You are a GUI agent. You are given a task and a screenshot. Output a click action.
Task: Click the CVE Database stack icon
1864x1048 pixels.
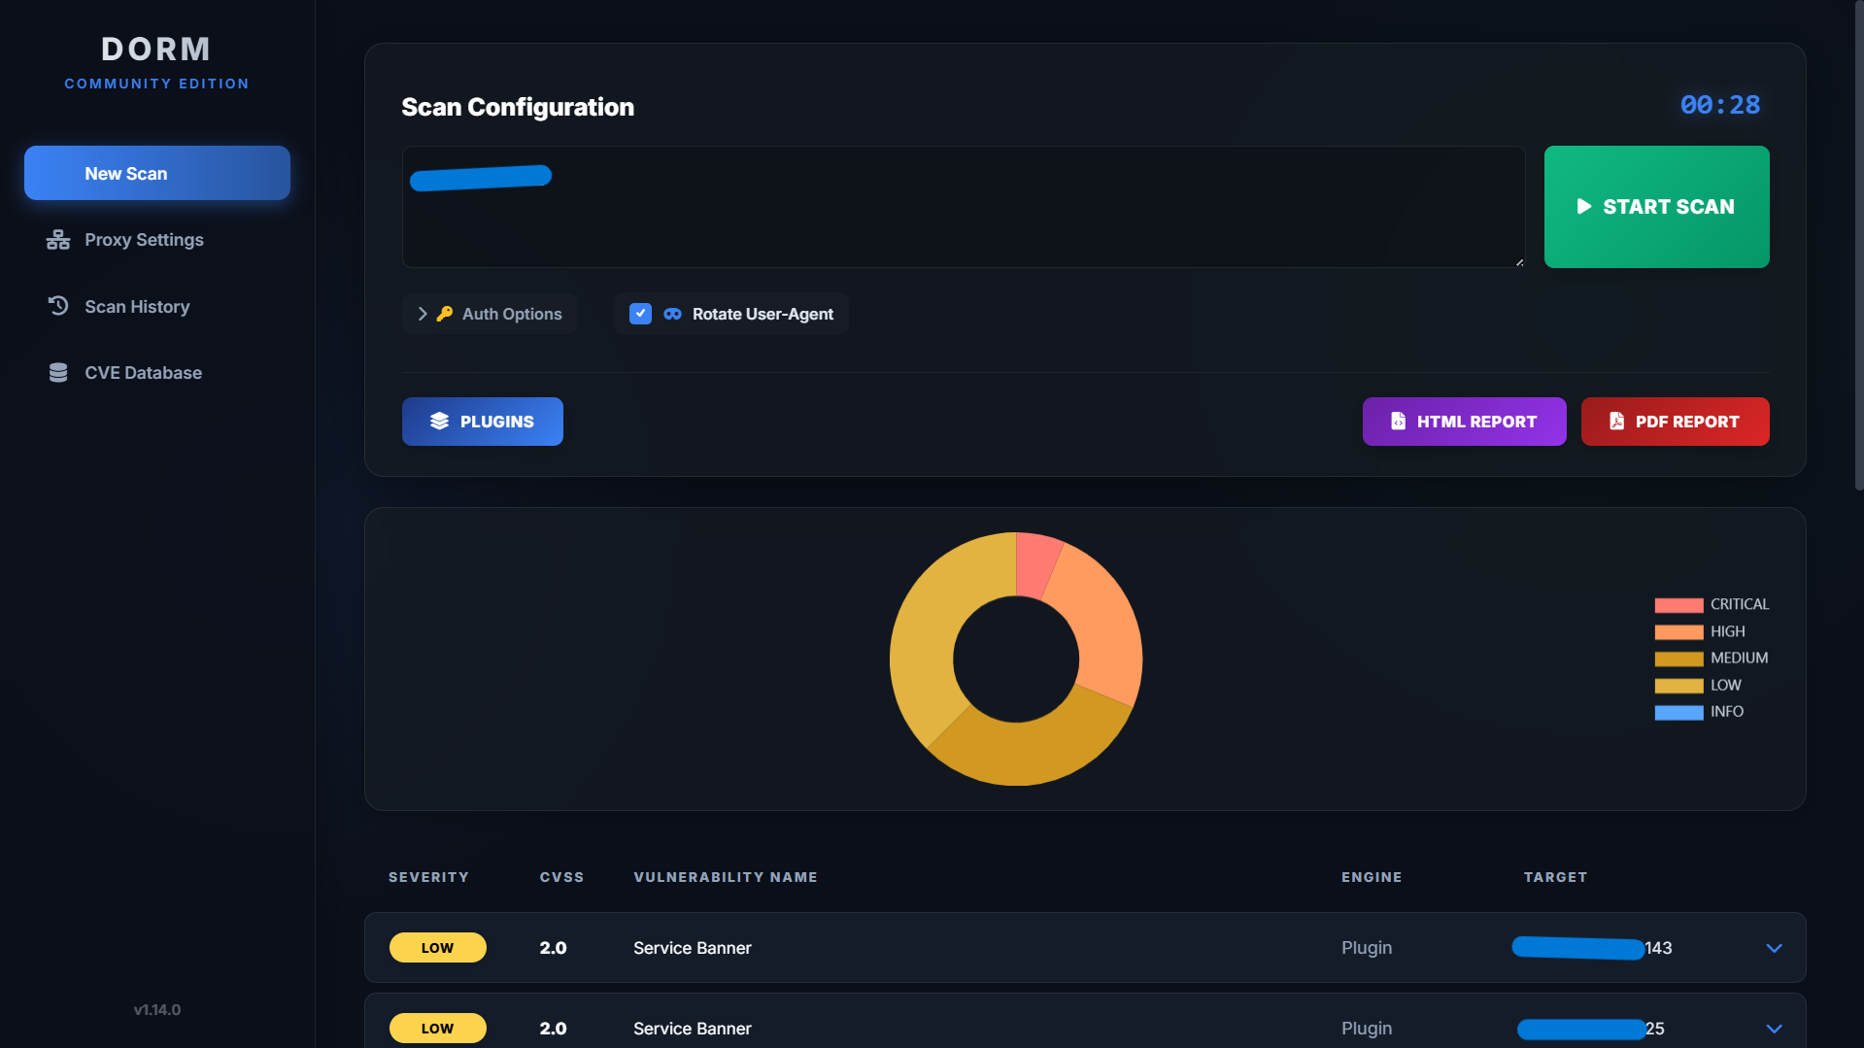point(58,373)
